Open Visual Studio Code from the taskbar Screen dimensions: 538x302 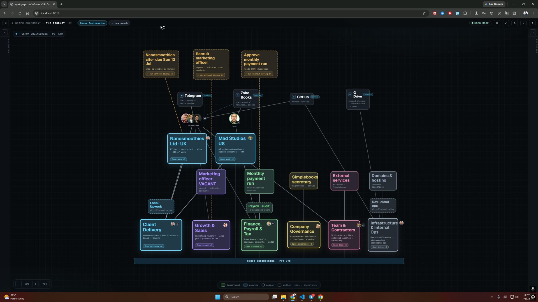click(302, 297)
